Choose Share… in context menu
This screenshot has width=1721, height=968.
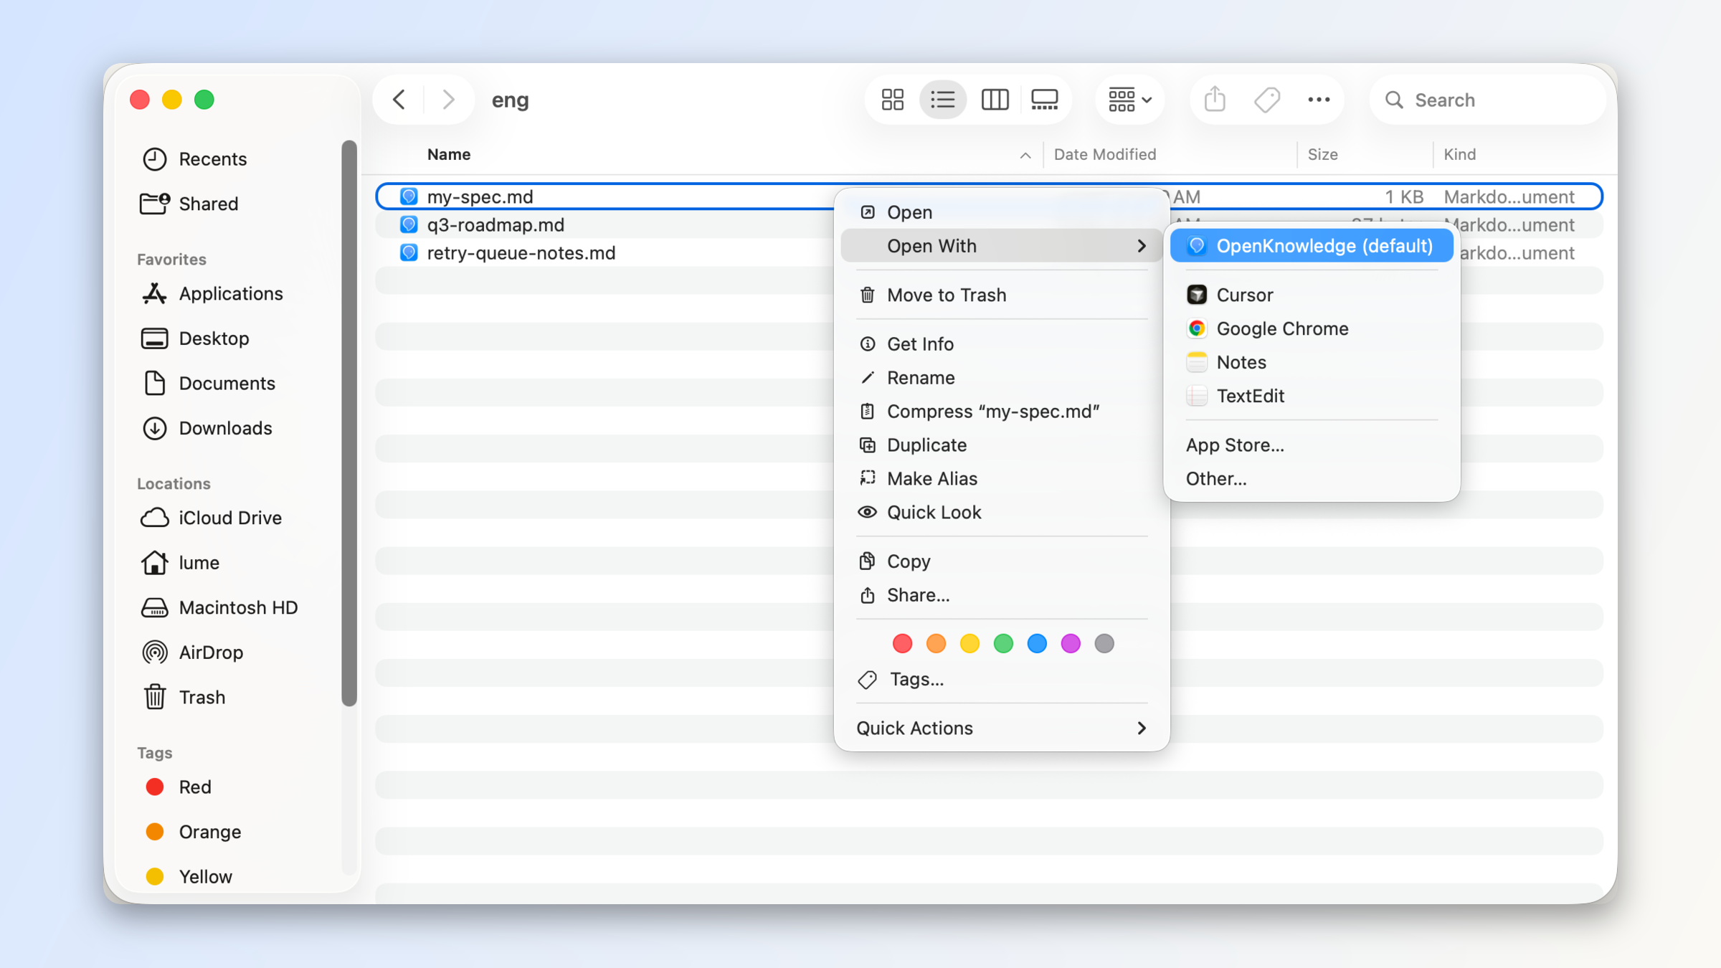(x=1002, y=595)
